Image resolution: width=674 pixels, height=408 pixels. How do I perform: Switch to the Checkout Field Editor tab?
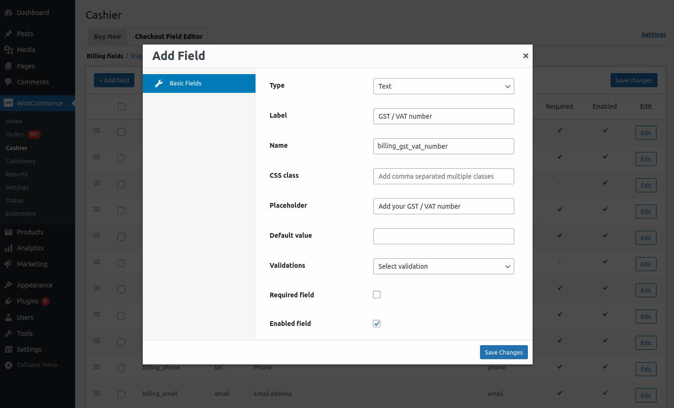click(x=168, y=36)
